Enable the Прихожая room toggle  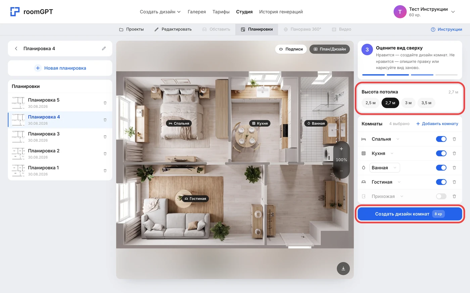tap(441, 197)
